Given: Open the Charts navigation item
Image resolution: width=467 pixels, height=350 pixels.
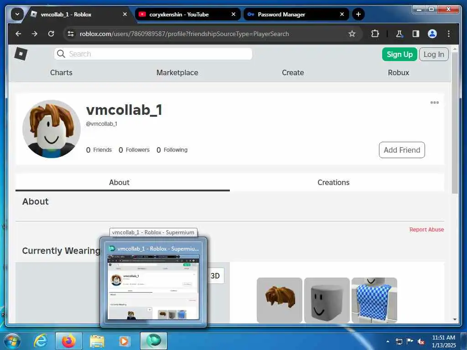Looking at the screenshot, I should point(61,72).
